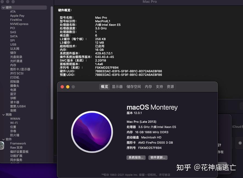Select Apple Pay in the sidebar
The image size is (243, 178).
[17, 16]
